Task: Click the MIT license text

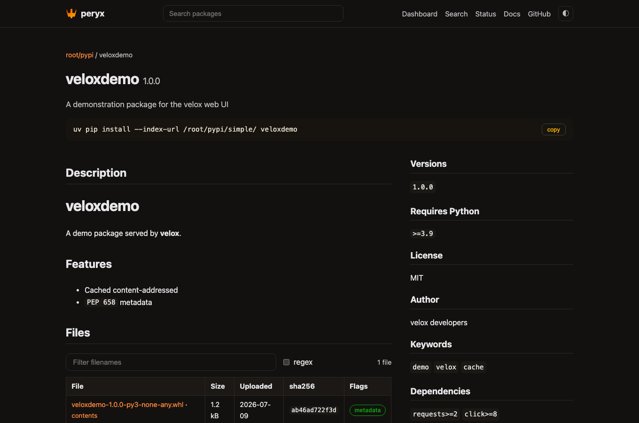Action: (x=417, y=278)
